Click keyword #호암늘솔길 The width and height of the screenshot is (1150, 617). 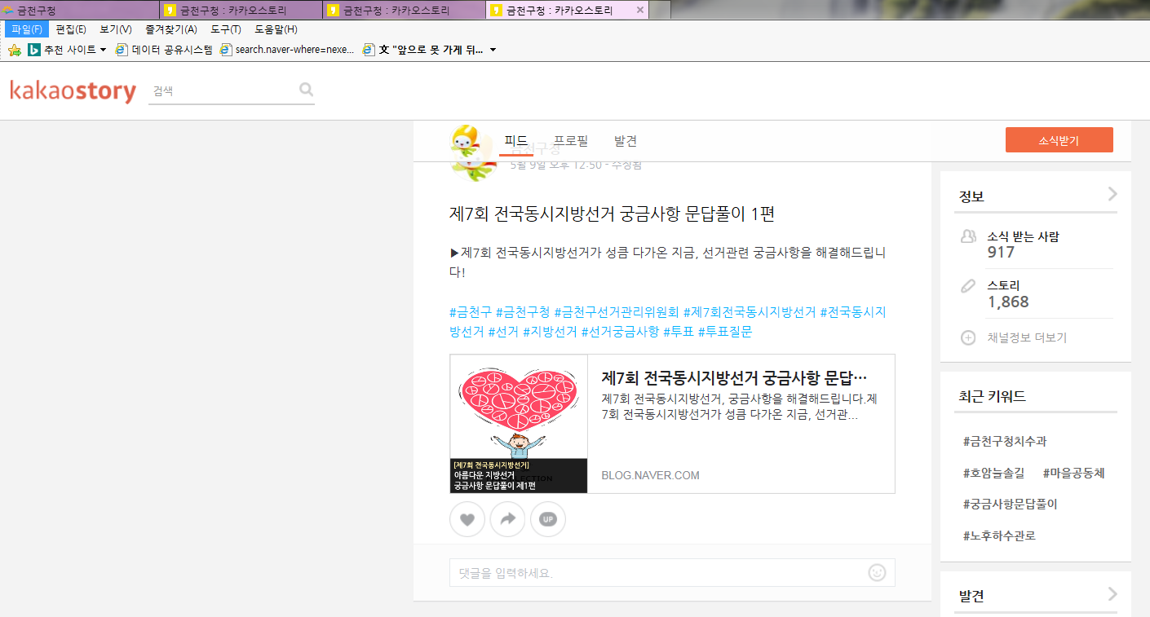tap(993, 473)
